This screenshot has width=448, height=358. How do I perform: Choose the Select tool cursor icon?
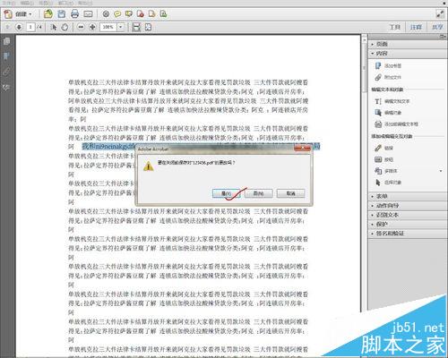click(54, 27)
